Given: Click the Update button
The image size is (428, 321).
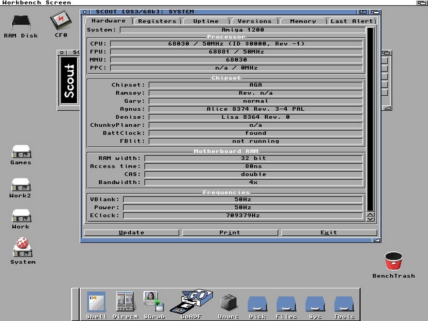Looking at the screenshot, I should pos(131,232).
